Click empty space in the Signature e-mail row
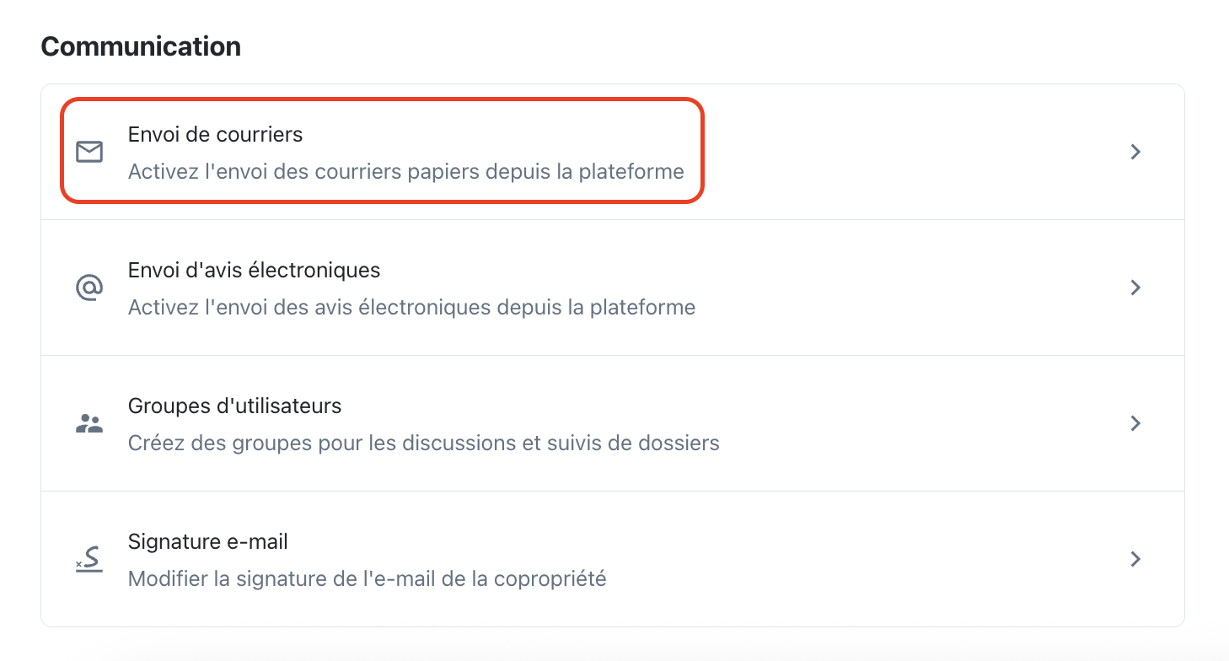 click(843, 559)
